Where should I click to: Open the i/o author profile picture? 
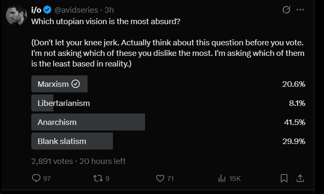(16, 17)
